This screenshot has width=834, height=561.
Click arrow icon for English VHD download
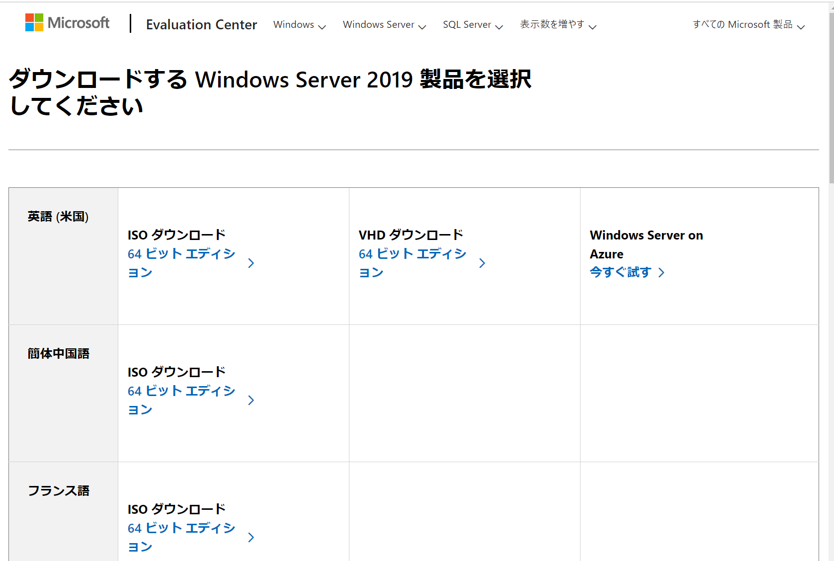[x=482, y=263]
